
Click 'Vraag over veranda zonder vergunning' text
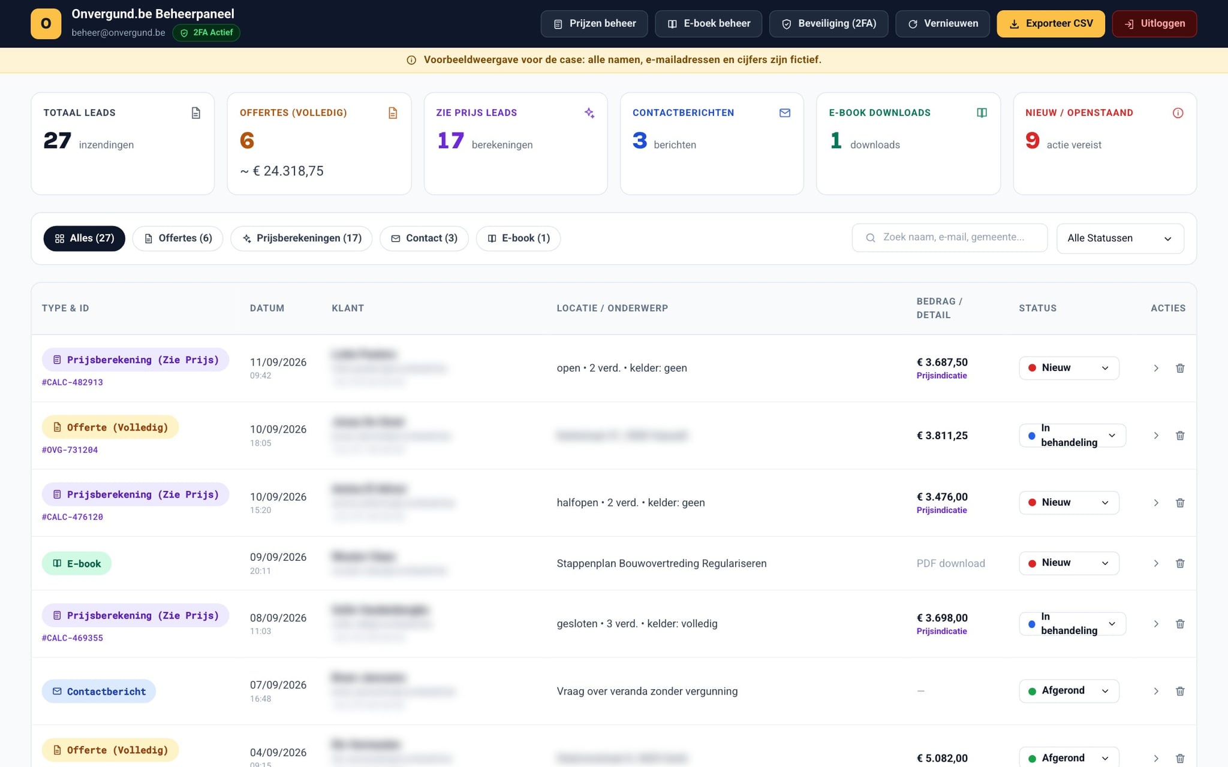[647, 691]
